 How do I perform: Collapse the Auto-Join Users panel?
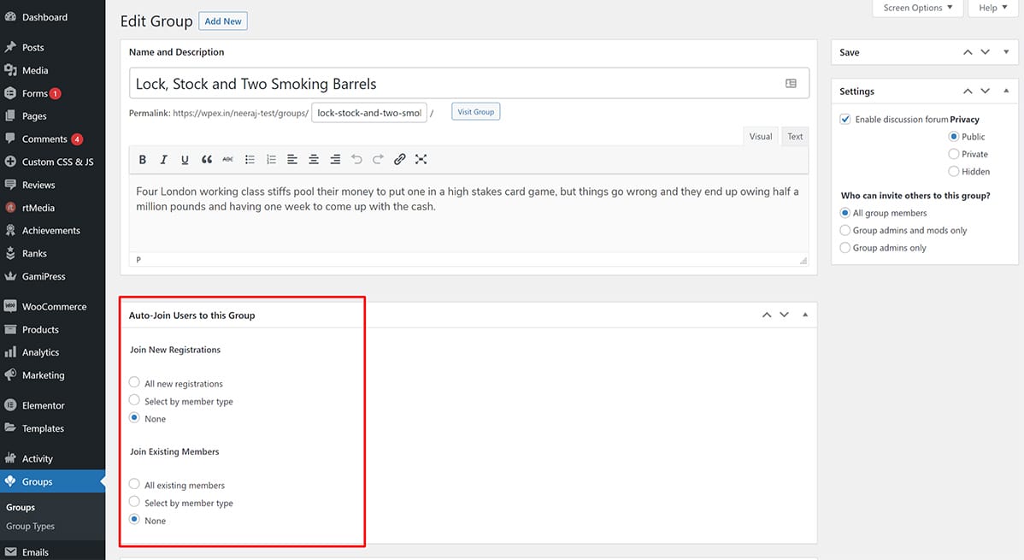tap(804, 315)
